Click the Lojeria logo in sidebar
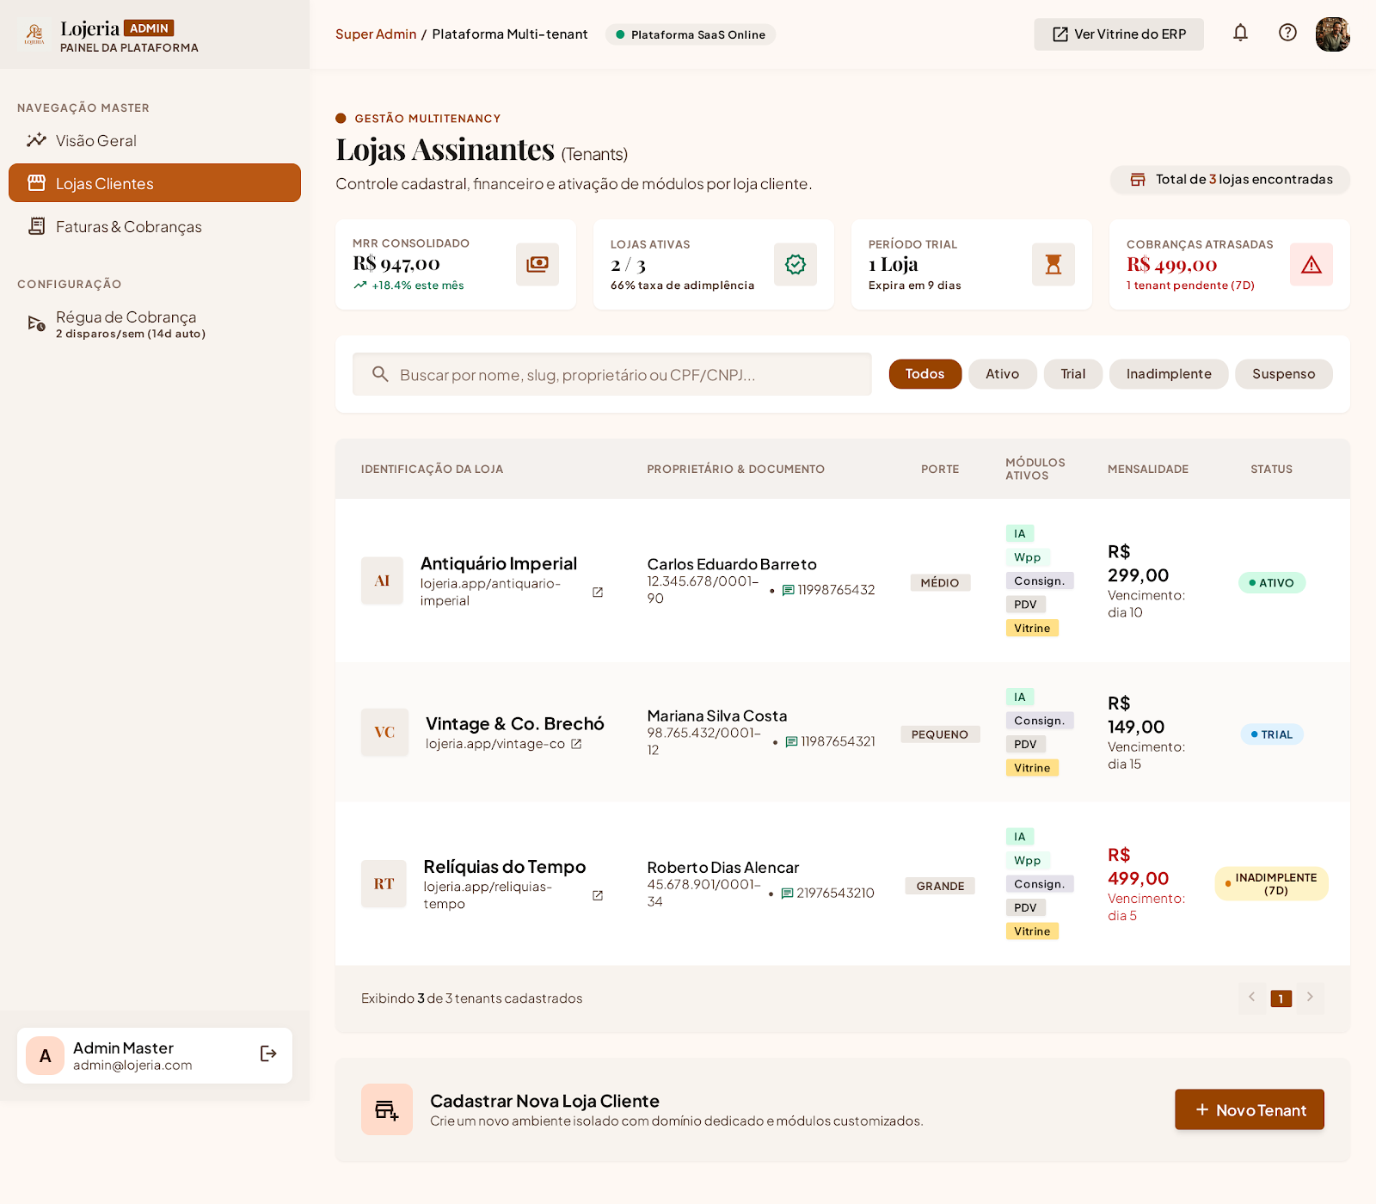 (x=34, y=34)
